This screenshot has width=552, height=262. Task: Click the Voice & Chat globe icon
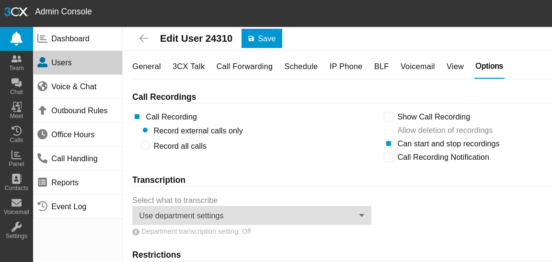pyautogui.click(x=42, y=86)
